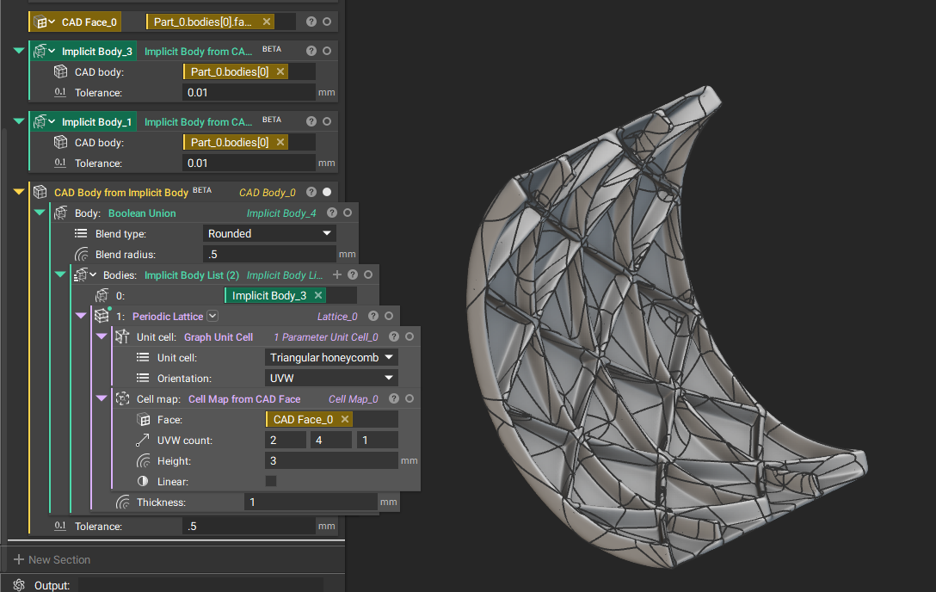This screenshot has width=936, height=592.
Task: Open Orientation UVW dropdown
Action: click(331, 378)
